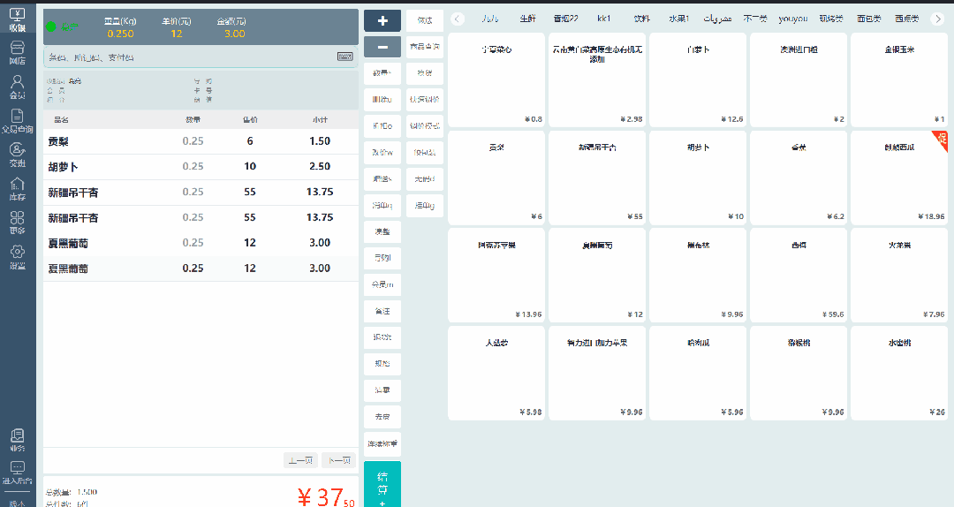The width and height of the screenshot is (954, 507).
Task: Click the 结算 checkout button
Action: click(x=382, y=484)
